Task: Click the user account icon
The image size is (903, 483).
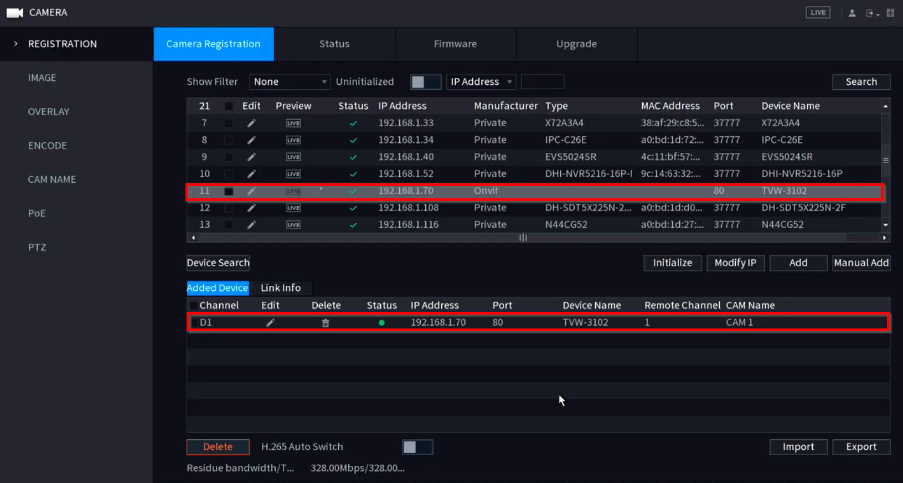Action: pyautogui.click(x=852, y=13)
